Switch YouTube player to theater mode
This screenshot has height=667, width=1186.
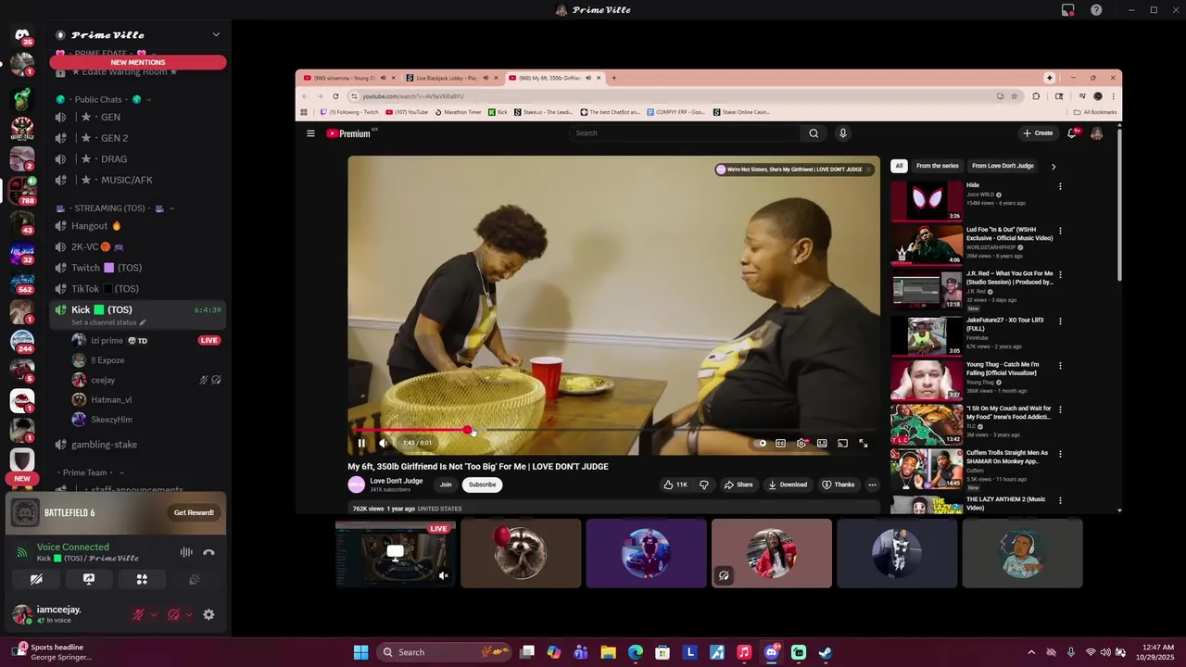822,443
